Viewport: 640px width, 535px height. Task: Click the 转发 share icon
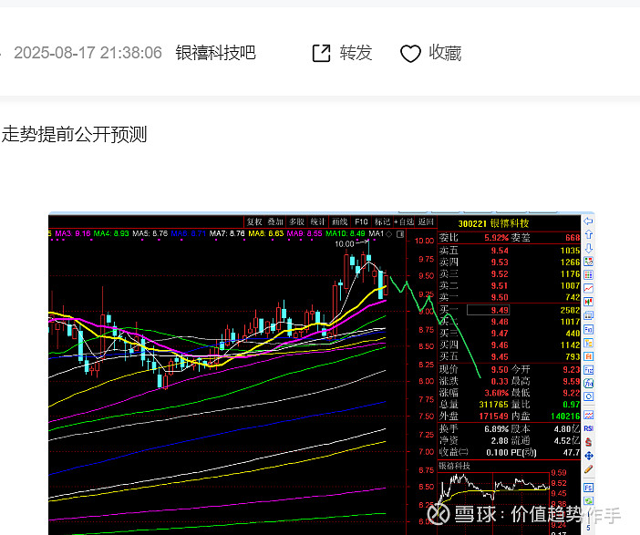pyautogui.click(x=321, y=53)
